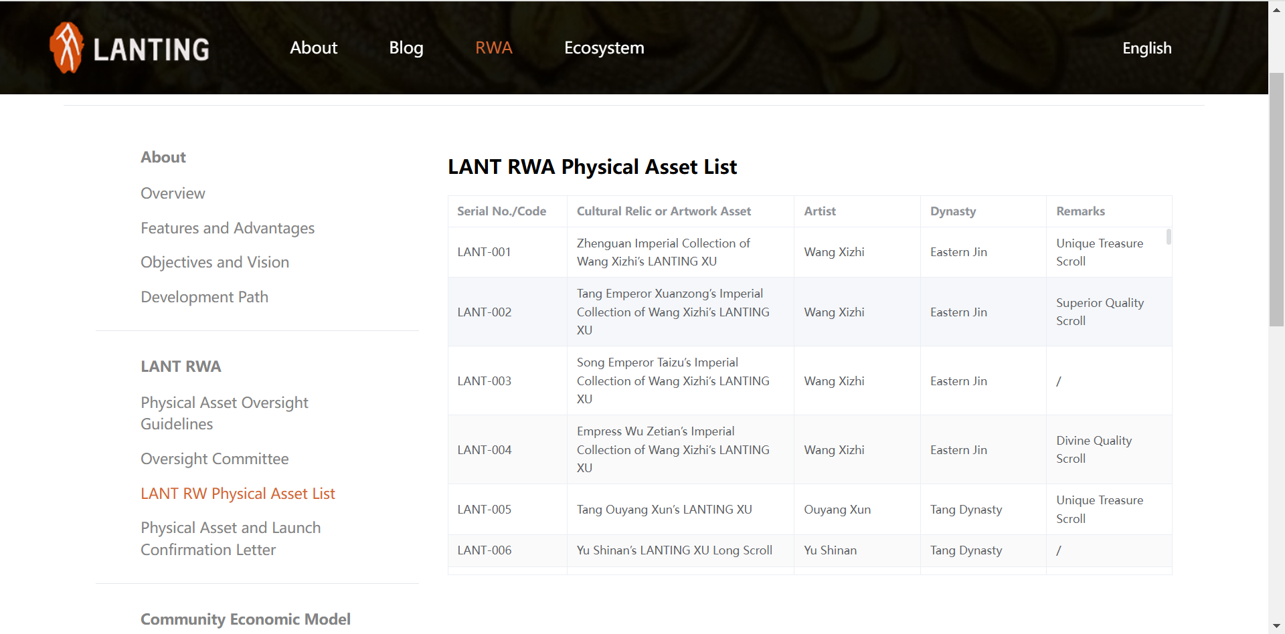The width and height of the screenshot is (1285, 634).
Task: Click the Ouyang Xun artist cell
Action: [857, 509]
